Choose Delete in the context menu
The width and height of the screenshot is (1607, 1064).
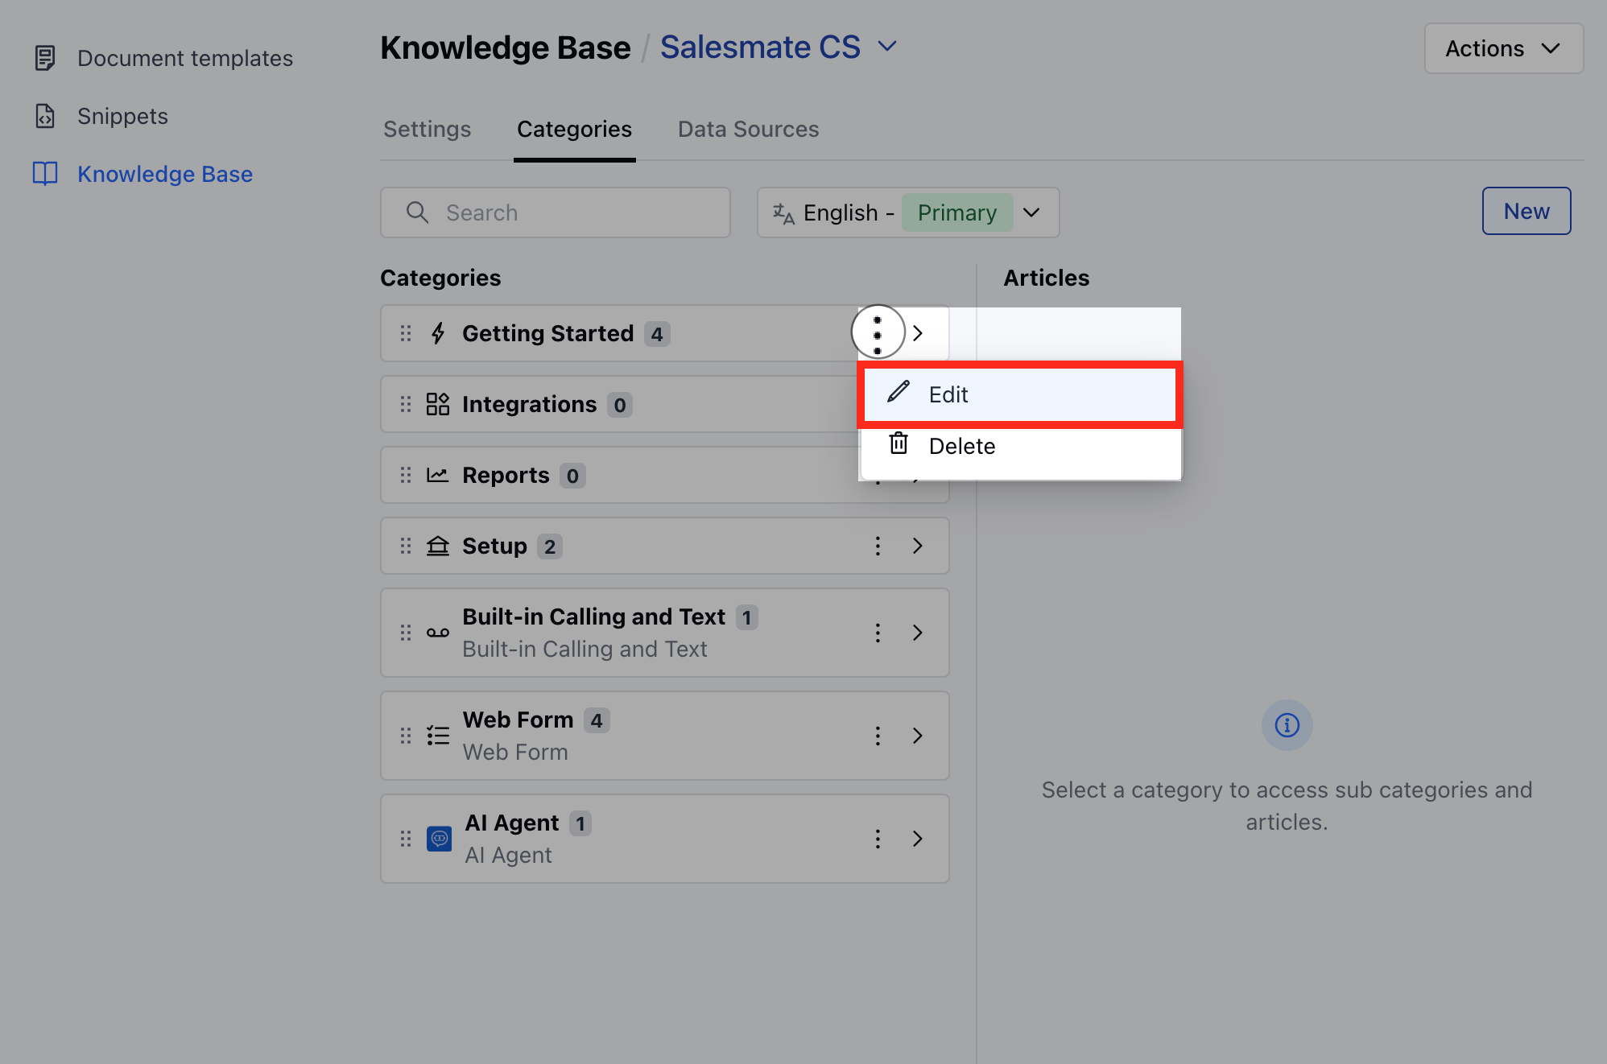[1020, 446]
